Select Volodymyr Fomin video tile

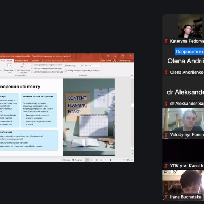tap(183, 123)
